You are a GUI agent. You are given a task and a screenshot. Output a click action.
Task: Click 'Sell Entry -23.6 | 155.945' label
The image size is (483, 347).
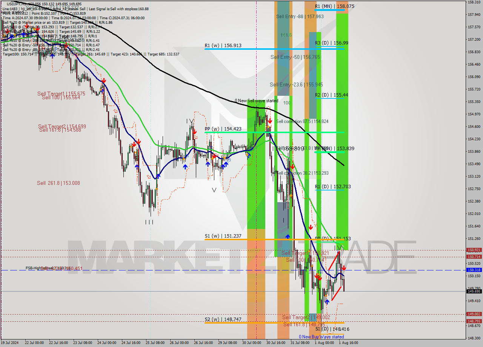(296, 84)
